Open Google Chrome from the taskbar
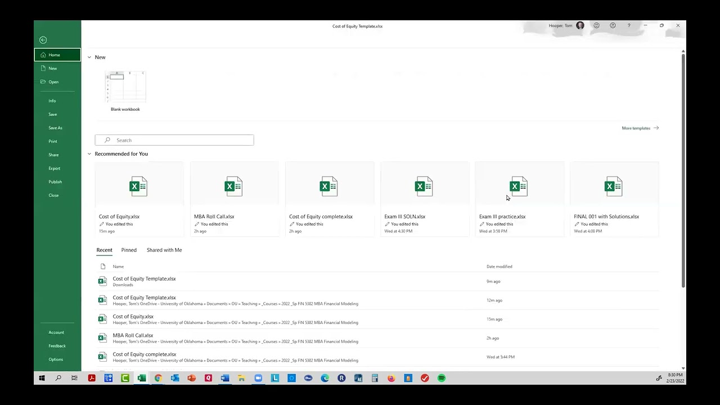Viewport: 720px width, 405px height. pyautogui.click(x=158, y=379)
